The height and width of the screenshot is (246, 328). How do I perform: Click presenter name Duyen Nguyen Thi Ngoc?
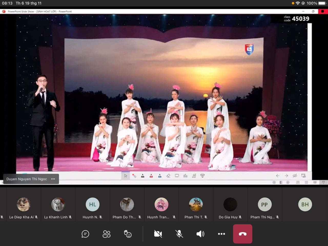pos(27,179)
